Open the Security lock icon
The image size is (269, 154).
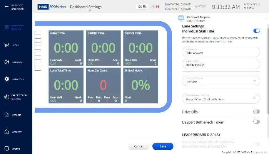pos(7,132)
